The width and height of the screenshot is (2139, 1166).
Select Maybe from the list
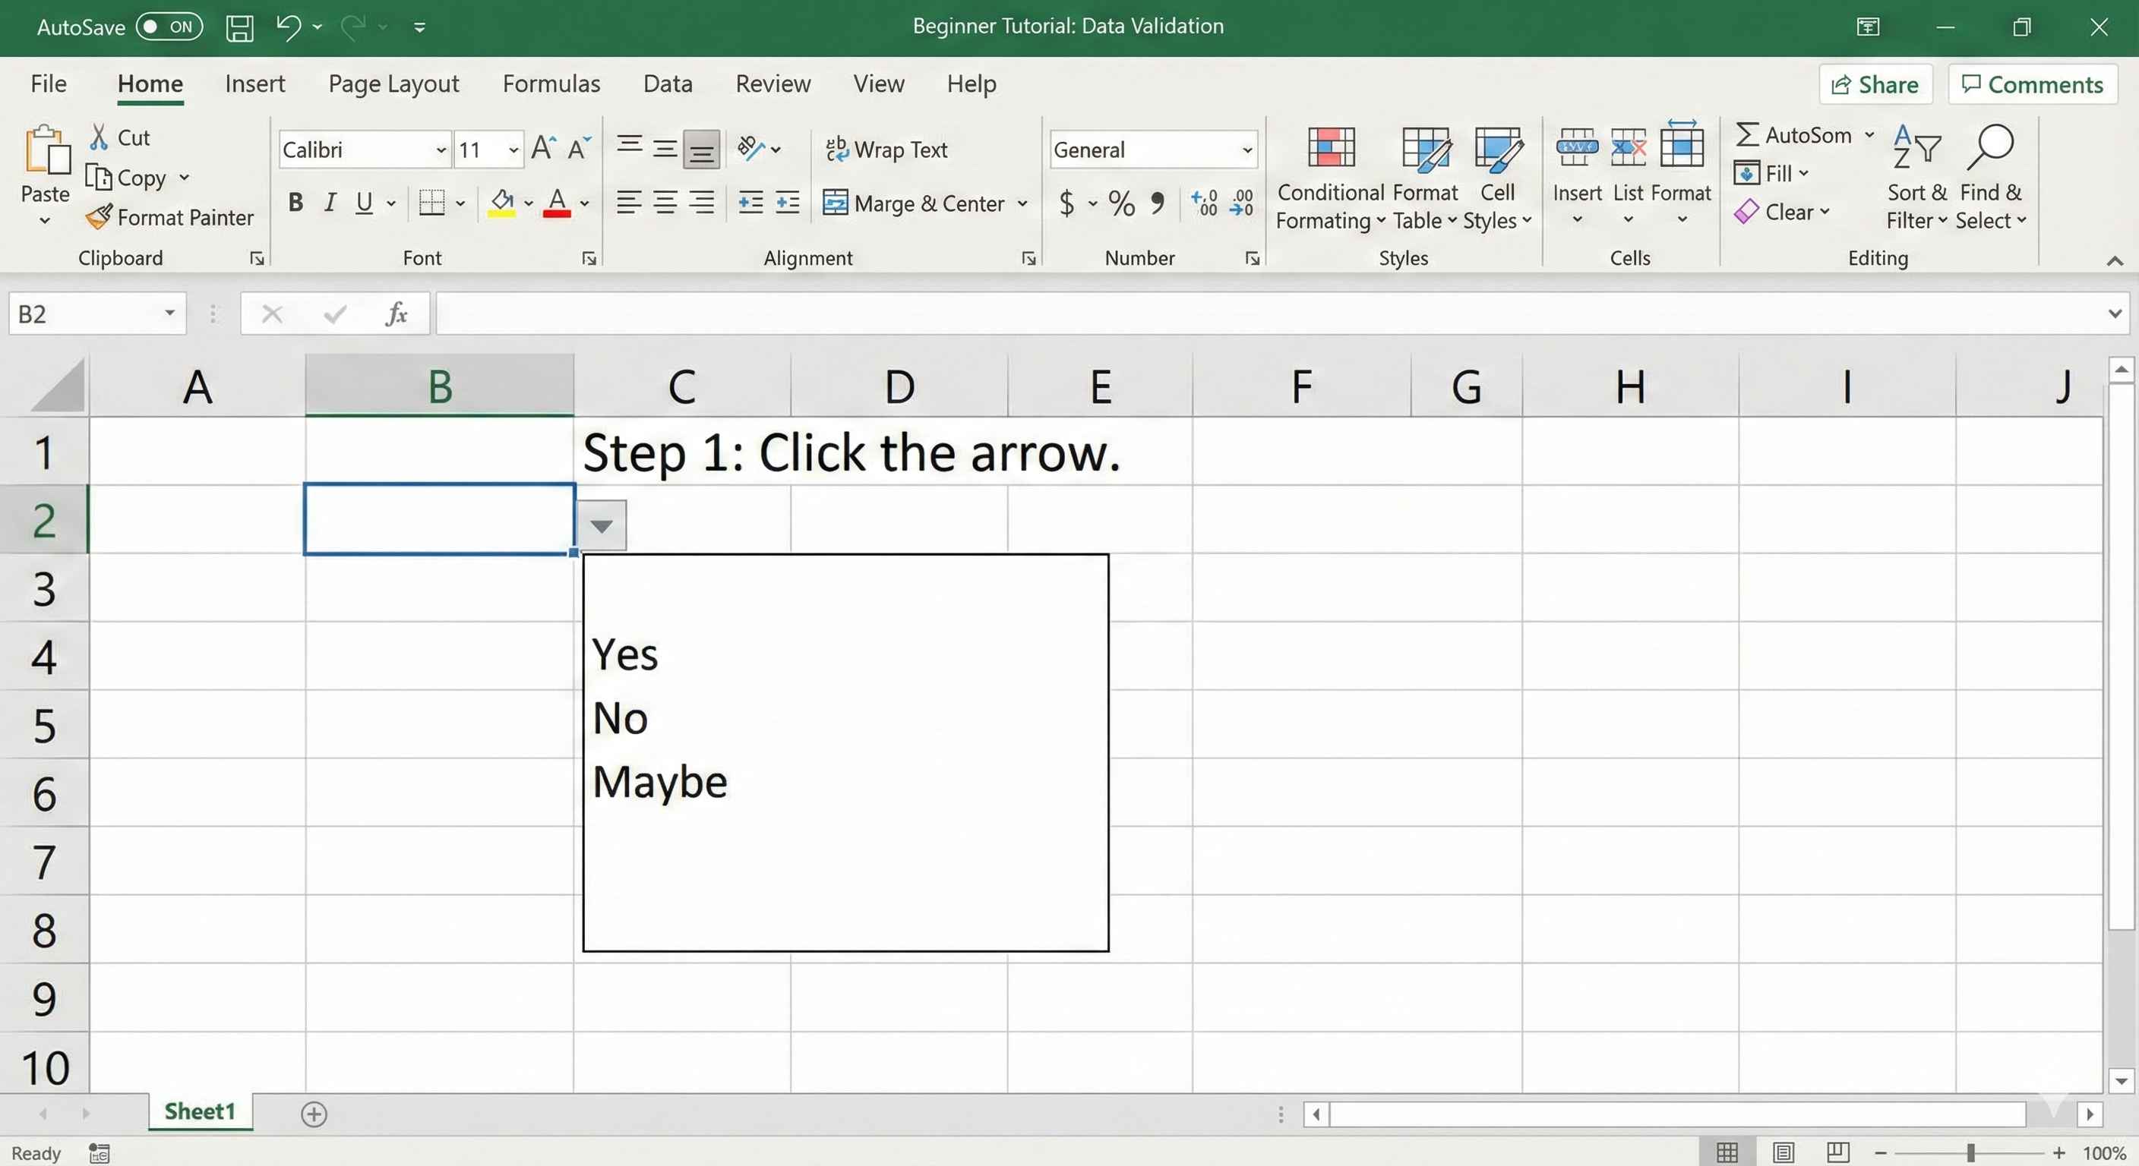(659, 781)
